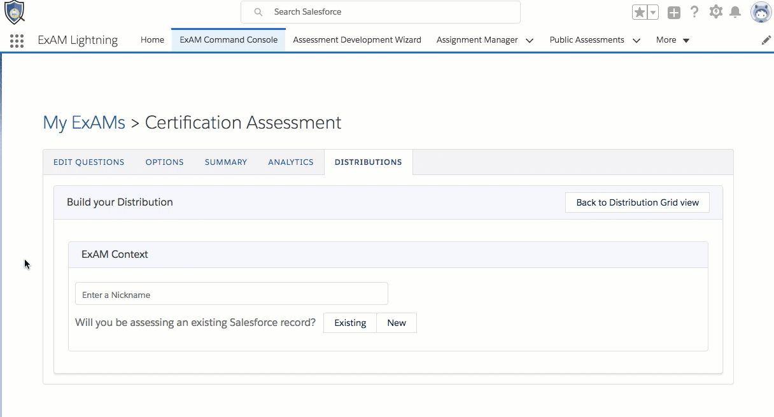Switch to the Options tab
Viewport: 774px width, 417px height.
tap(165, 162)
